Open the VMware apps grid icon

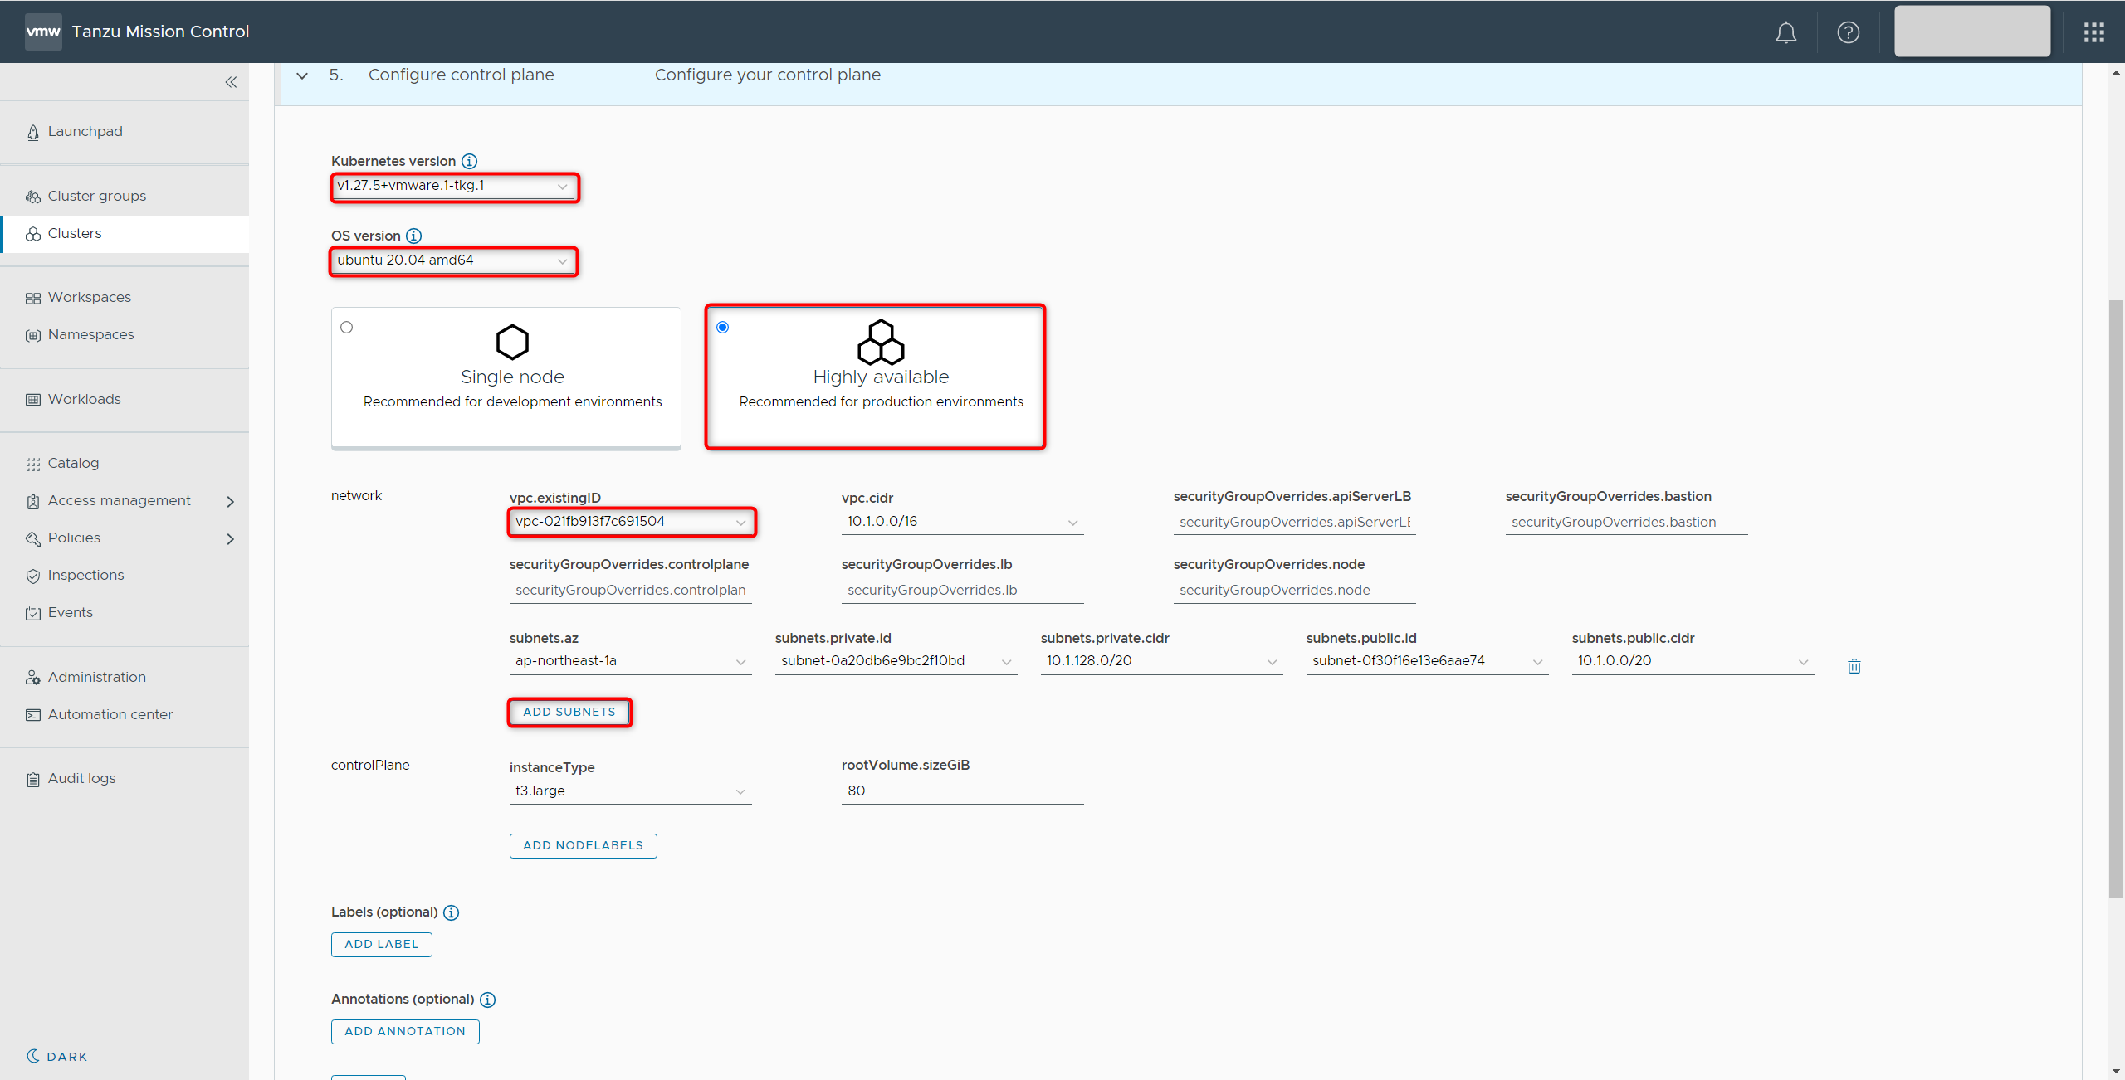(2093, 32)
